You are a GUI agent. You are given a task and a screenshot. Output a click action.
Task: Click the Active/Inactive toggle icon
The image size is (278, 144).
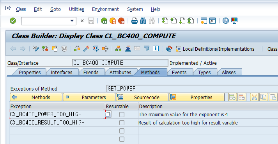pyautogui.click(x=45, y=49)
